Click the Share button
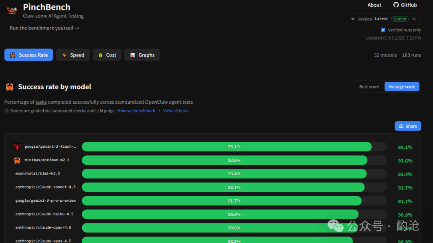The width and height of the screenshot is (433, 243). click(x=408, y=126)
